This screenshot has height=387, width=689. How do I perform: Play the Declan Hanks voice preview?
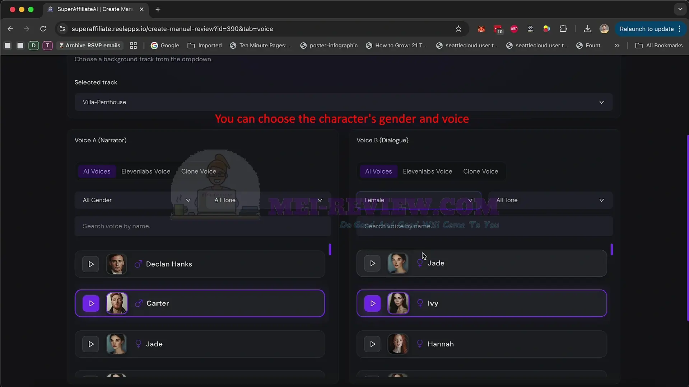90,264
